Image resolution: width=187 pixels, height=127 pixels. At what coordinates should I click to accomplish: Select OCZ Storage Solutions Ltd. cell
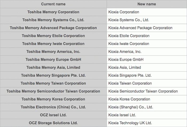pyautogui.click(x=53, y=123)
